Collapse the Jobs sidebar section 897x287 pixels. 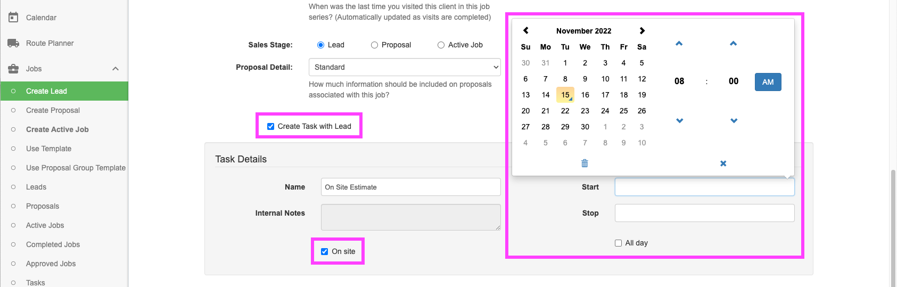click(116, 69)
